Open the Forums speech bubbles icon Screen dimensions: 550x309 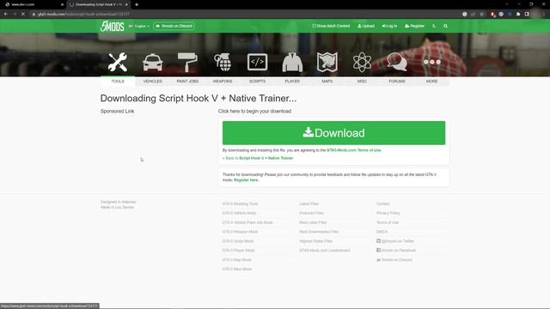397,62
